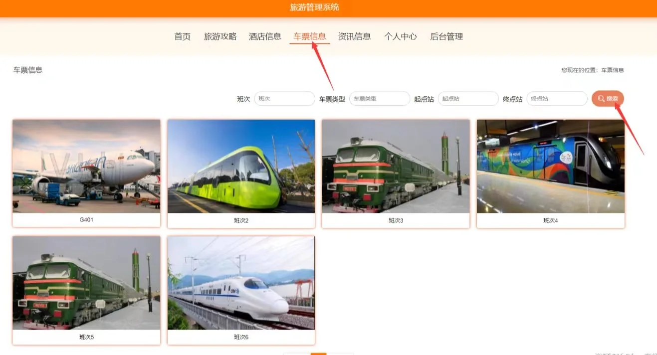This screenshot has height=355, width=657.
Task: Open the 酒店信息 hotel tab
Action: pyautogui.click(x=265, y=36)
